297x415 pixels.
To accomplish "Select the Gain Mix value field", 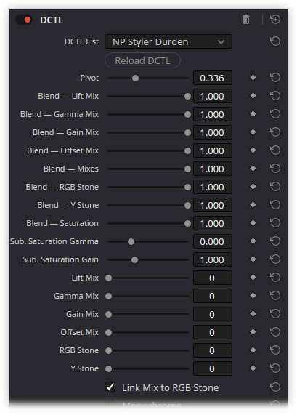I will 213,314.
